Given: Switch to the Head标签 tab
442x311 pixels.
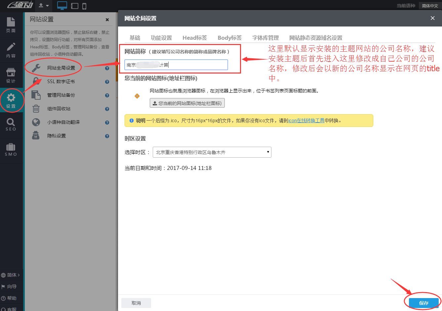Looking at the screenshot, I should (x=194, y=38).
